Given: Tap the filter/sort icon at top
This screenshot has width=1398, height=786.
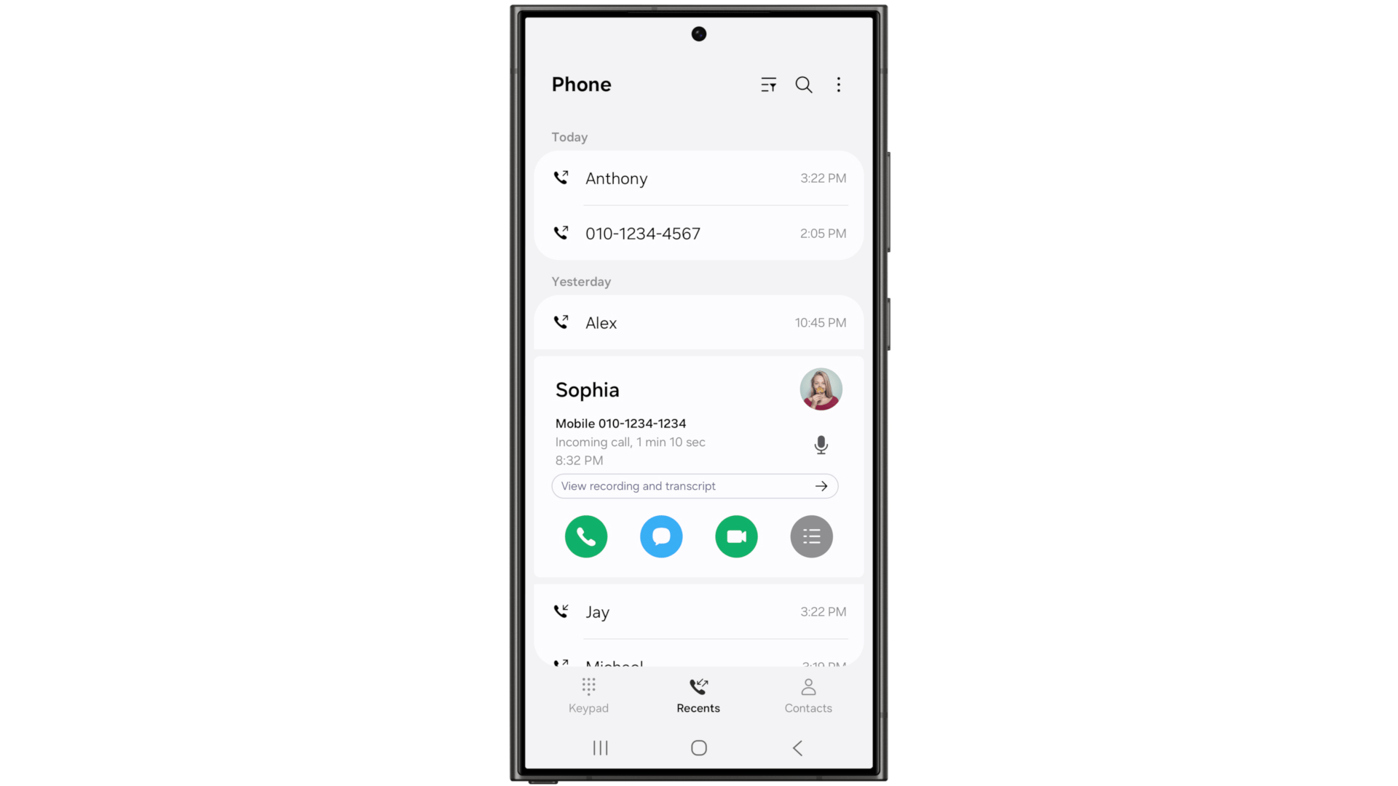Looking at the screenshot, I should click(768, 84).
